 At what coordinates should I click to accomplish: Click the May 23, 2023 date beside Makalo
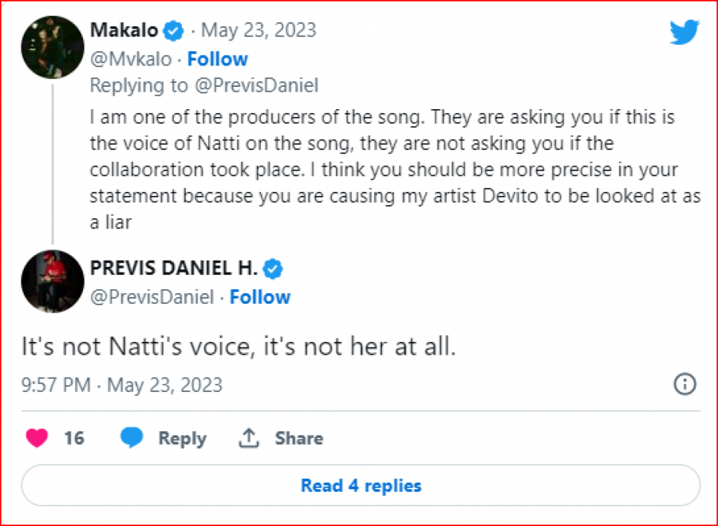pos(258,31)
